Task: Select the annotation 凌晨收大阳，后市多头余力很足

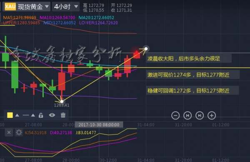Action: (189, 59)
